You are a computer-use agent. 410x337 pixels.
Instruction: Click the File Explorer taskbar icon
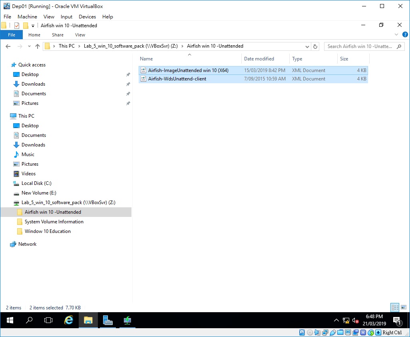point(88,320)
